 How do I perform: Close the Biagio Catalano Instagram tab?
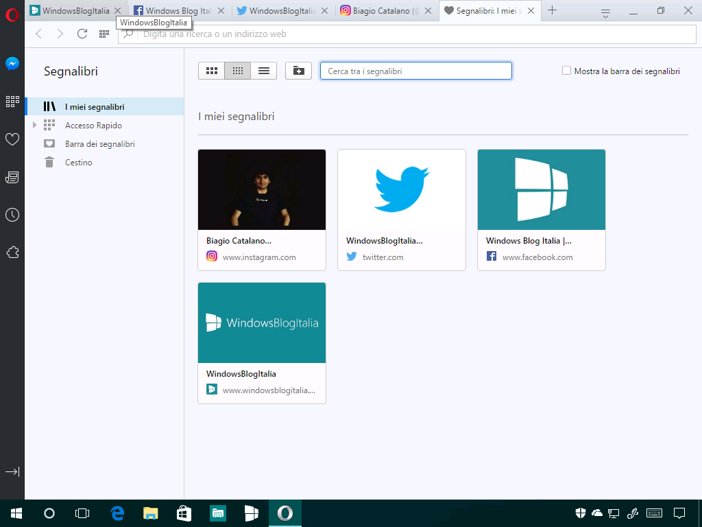click(x=428, y=11)
